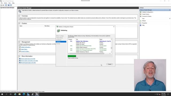Open the Help menu in menu bar

pos(13,3)
